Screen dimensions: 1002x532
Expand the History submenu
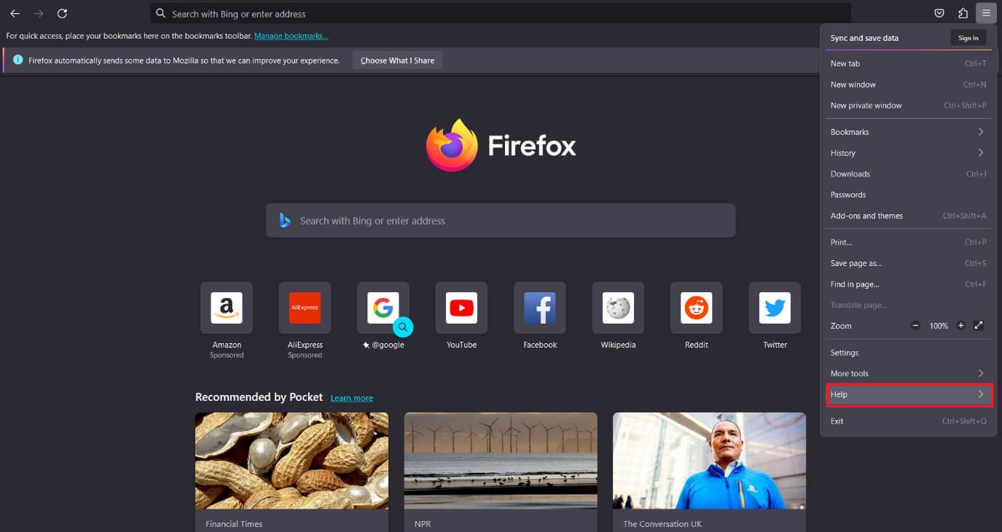click(x=909, y=153)
